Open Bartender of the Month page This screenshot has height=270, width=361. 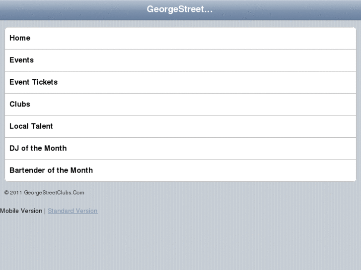tap(51, 170)
